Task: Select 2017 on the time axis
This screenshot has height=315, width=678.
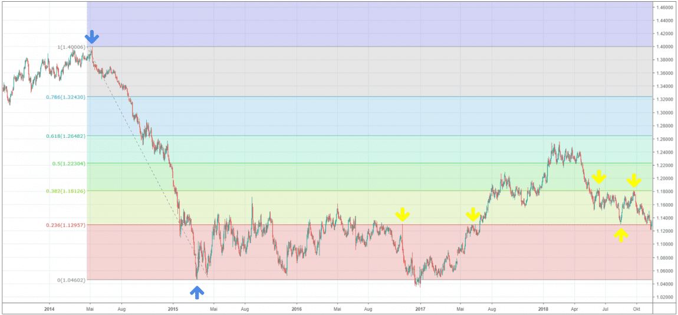Action: [420, 308]
